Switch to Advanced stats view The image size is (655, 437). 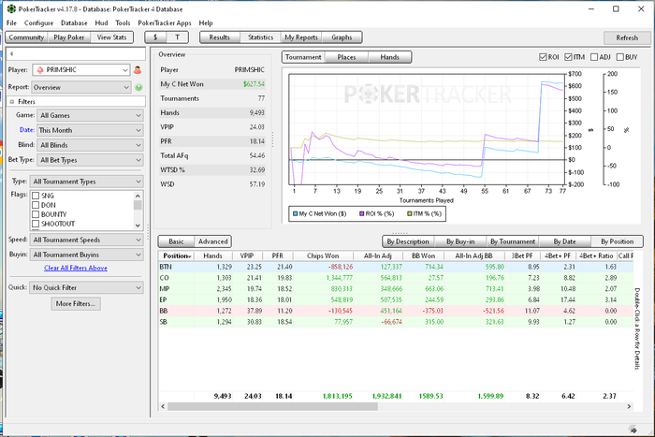point(213,241)
